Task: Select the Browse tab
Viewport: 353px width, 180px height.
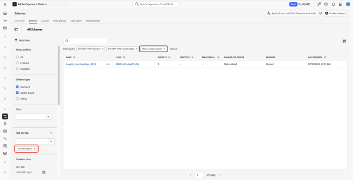Action: [33, 21]
